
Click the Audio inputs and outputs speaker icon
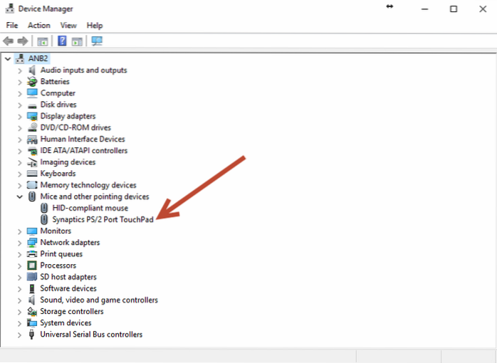pos(32,70)
